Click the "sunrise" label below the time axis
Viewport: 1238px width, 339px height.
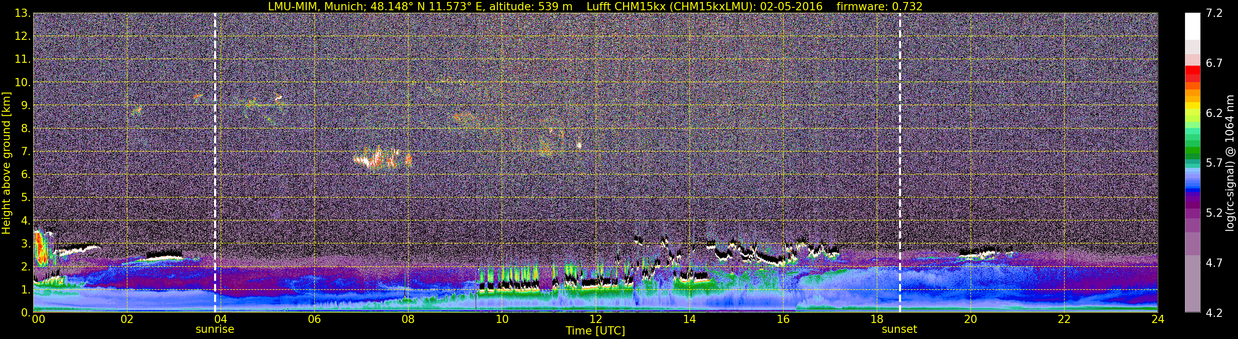coord(215,330)
